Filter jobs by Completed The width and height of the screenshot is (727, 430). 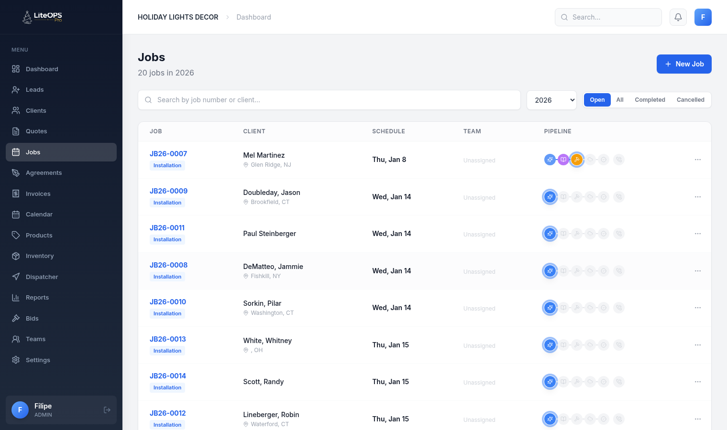click(x=650, y=100)
